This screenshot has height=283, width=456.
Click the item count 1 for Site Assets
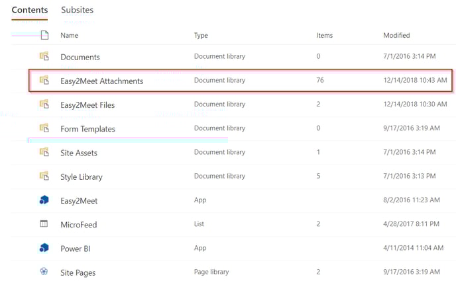pyautogui.click(x=318, y=152)
